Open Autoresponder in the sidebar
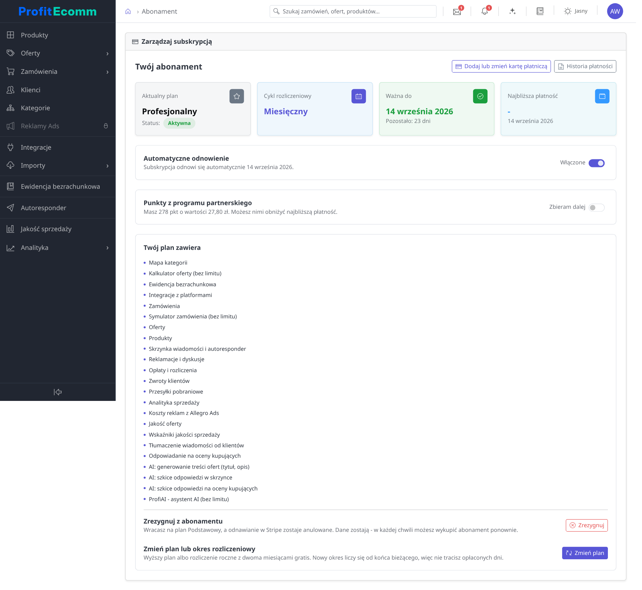The width and height of the screenshot is (642, 590). click(x=58, y=208)
